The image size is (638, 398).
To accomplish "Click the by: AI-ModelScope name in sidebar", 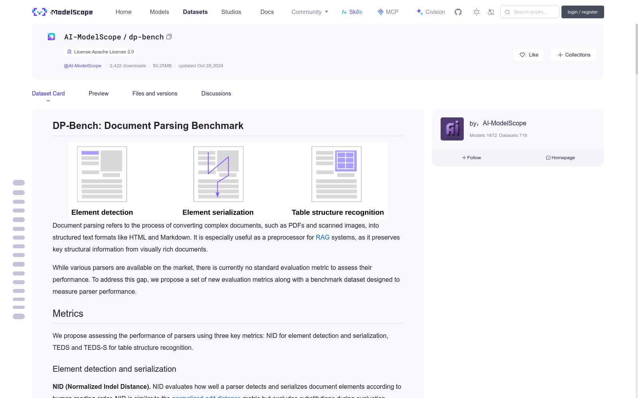I will pos(504,123).
